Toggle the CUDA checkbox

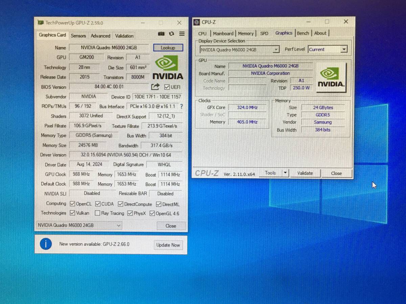coord(98,204)
